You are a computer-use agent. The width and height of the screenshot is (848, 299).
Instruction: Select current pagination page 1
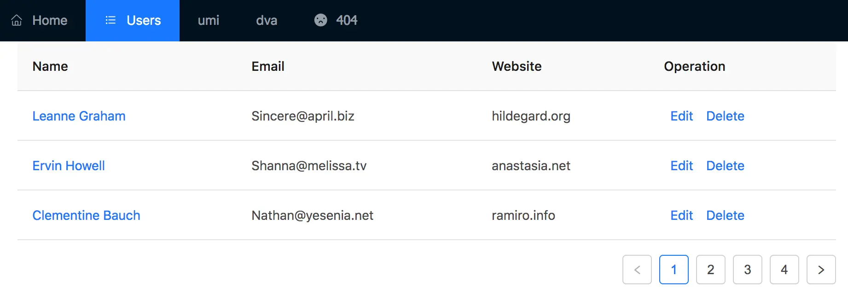click(x=674, y=270)
